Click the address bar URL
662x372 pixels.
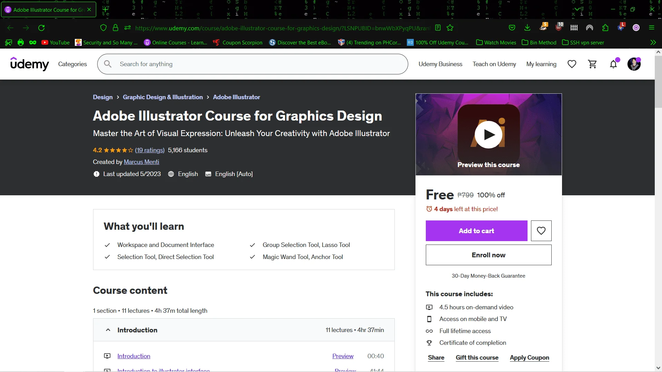click(283, 28)
